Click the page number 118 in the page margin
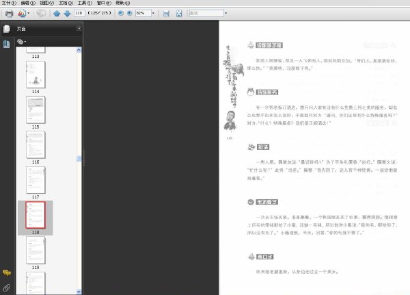The image size is (410, 295). click(x=230, y=138)
